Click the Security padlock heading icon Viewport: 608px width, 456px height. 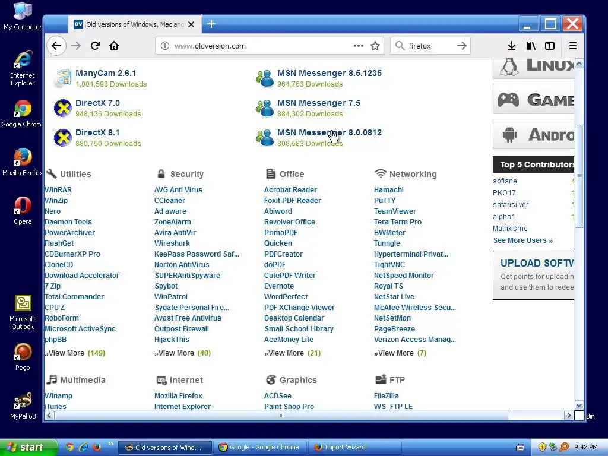pos(161,173)
